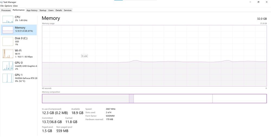Open the View menu

(x=15, y=6)
